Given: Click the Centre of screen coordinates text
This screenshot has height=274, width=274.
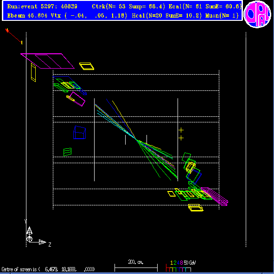Looking at the screenshot, I should pyautogui.click(x=48, y=269).
